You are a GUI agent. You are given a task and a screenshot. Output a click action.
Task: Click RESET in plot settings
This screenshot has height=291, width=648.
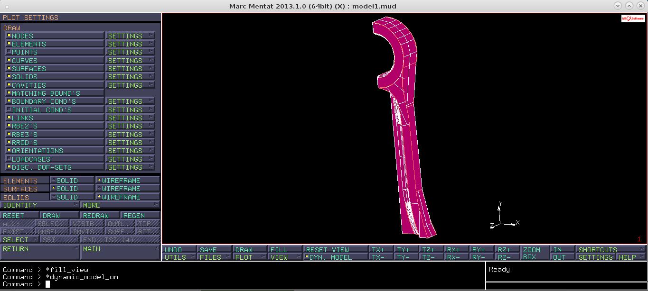click(20, 215)
